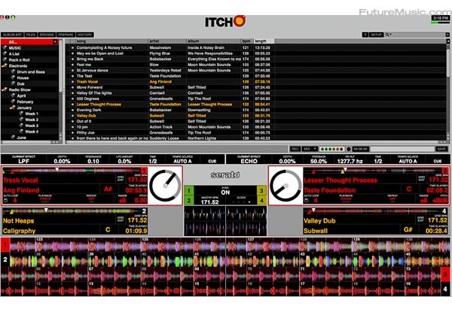Sort library by bpm column

coord(247,41)
